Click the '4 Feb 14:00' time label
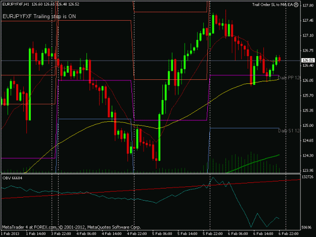This screenshot has height=237, width=316. pyautogui.click(x=112, y=234)
